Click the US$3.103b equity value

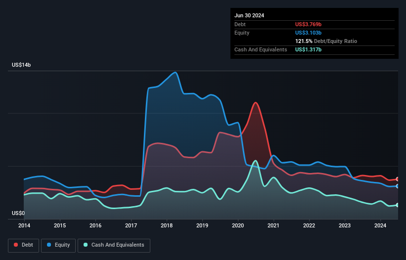point(308,33)
